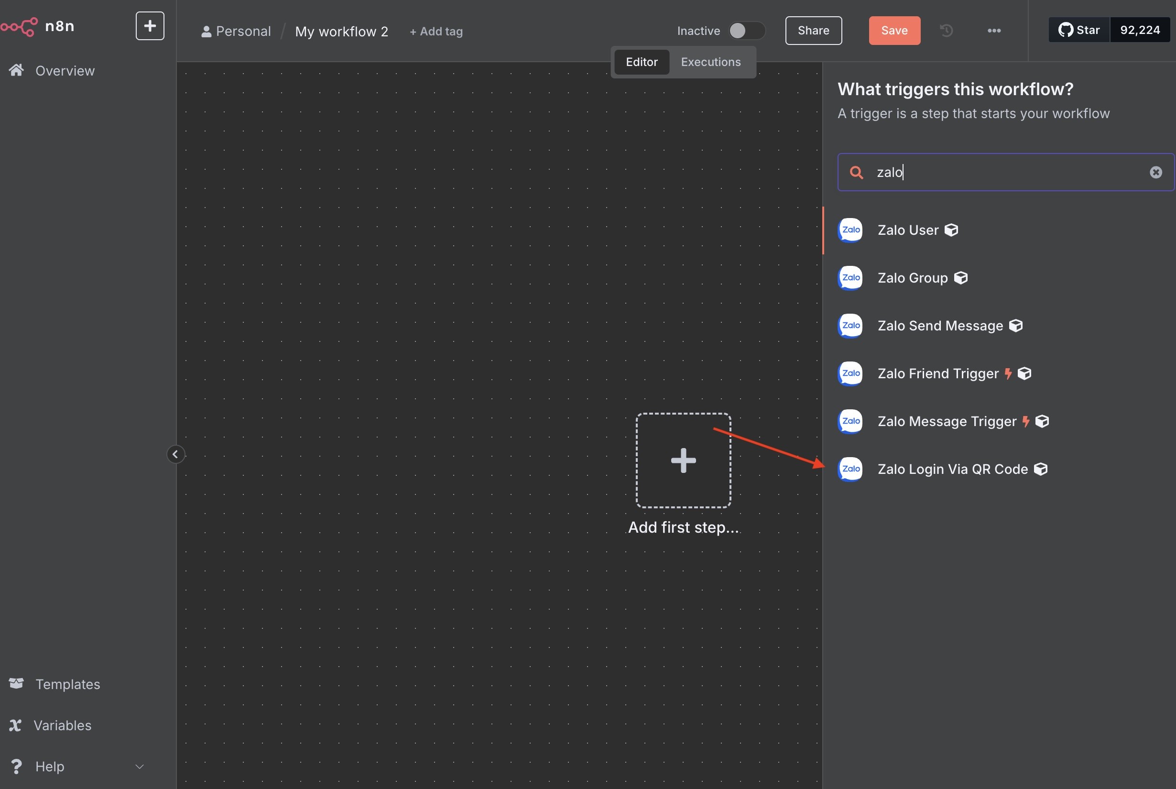The width and height of the screenshot is (1176, 789).
Task: Click the plus create-new button in sidebar
Action: tap(150, 26)
